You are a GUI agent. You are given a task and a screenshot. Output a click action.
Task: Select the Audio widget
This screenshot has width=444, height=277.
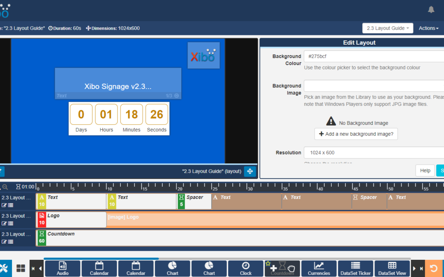click(x=62, y=268)
